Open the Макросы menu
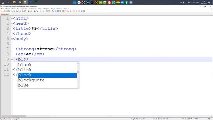Image resolution: width=213 pixels, height=120 pixels. (x=47, y=9)
